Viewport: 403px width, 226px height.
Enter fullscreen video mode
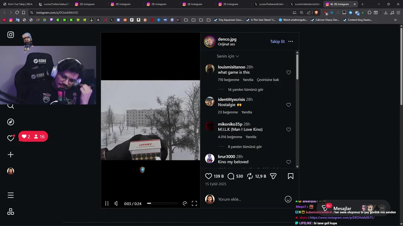tap(194, 203)
